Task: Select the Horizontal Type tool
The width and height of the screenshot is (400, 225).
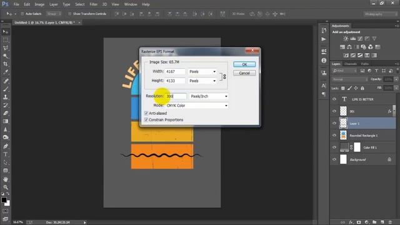Action: (x=6, y=154)
